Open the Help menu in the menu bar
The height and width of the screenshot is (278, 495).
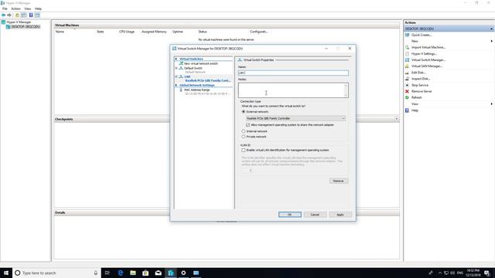pos(38,8)
